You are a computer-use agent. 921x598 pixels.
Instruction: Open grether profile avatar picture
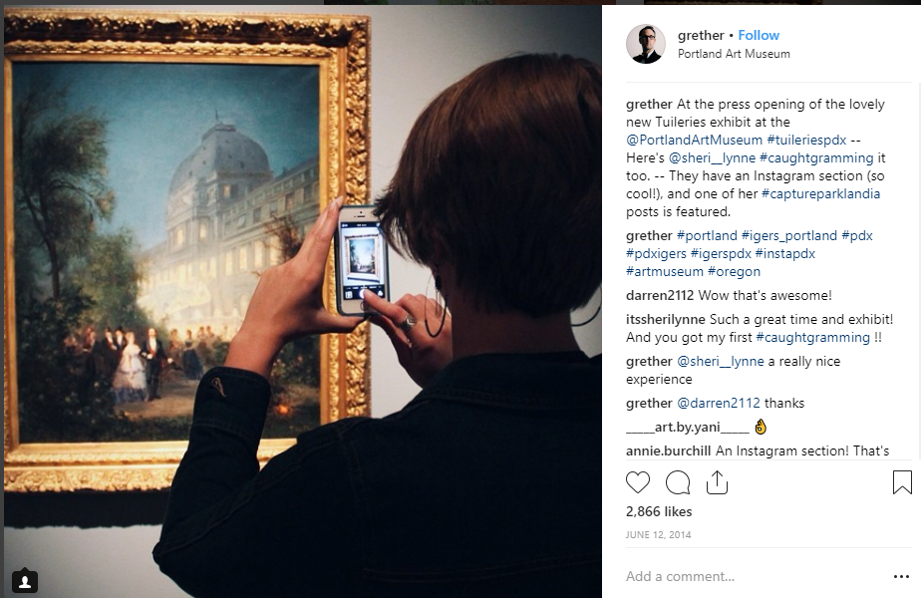(646, 44)
